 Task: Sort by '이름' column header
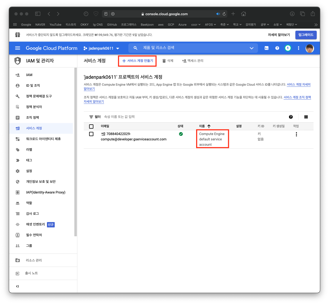[205, 126]
